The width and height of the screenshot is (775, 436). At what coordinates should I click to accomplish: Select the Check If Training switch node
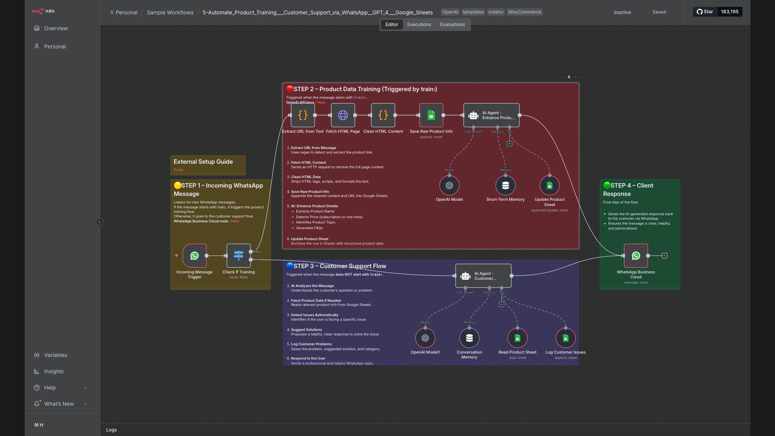tap(239, 256)
